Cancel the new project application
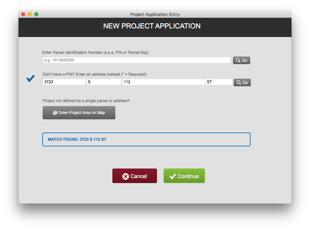310x230 pixels. 135,176
